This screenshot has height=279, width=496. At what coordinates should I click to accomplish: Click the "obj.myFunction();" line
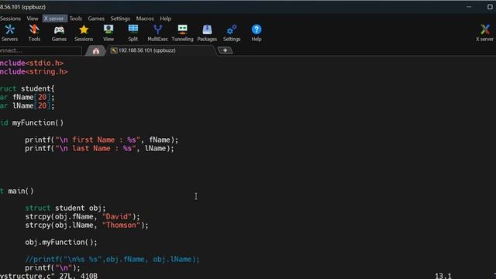(x=61, y=243)
